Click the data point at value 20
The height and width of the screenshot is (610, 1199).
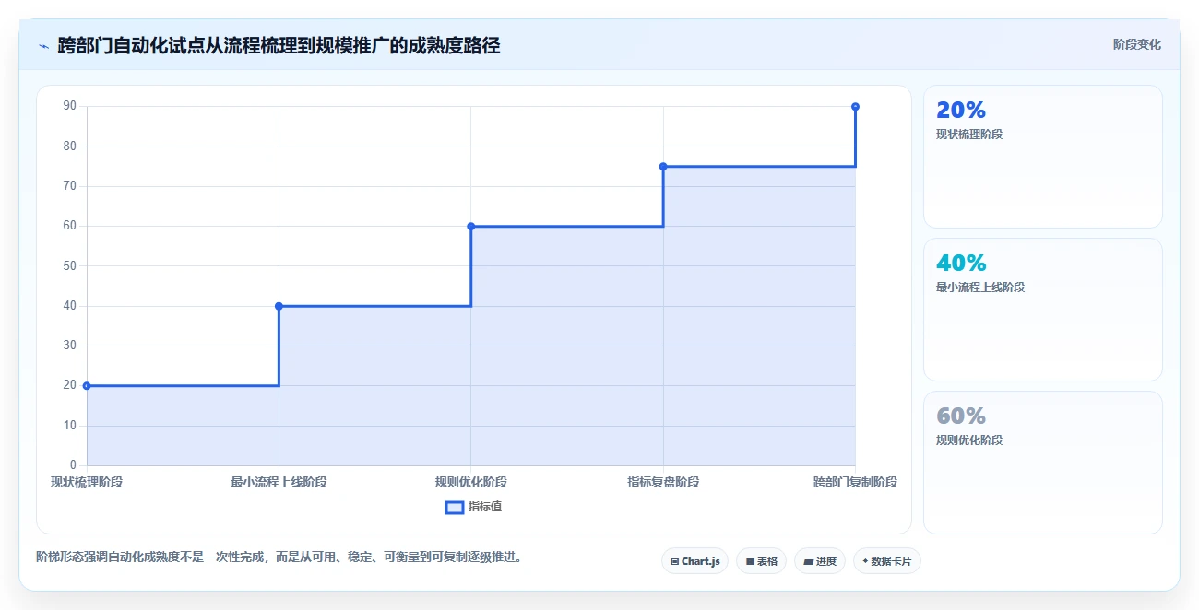tap(87, 386)
